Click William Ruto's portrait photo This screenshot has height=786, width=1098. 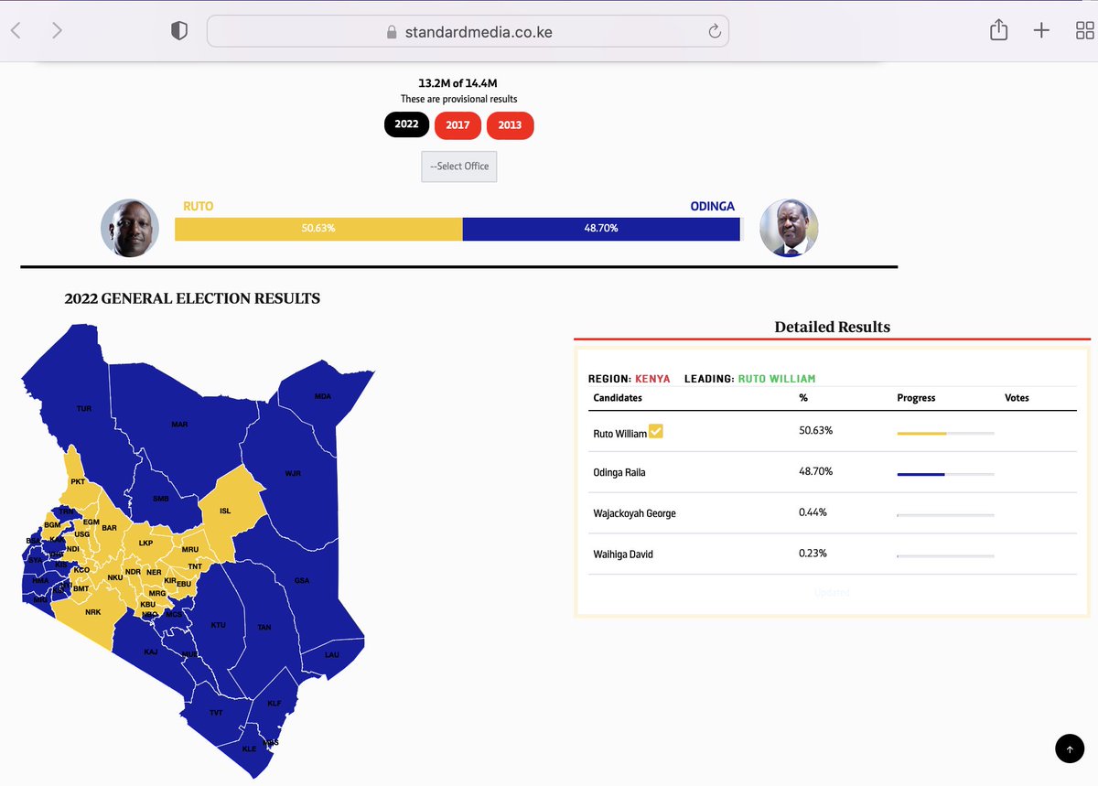point(130,228)
